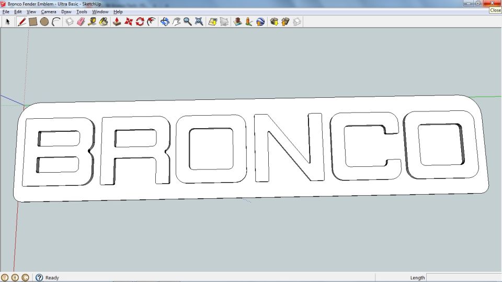Restore down the SketchUp window
The width and height of the screenshot is (502, 282).
pyautogui.click(x=478, y=3)
